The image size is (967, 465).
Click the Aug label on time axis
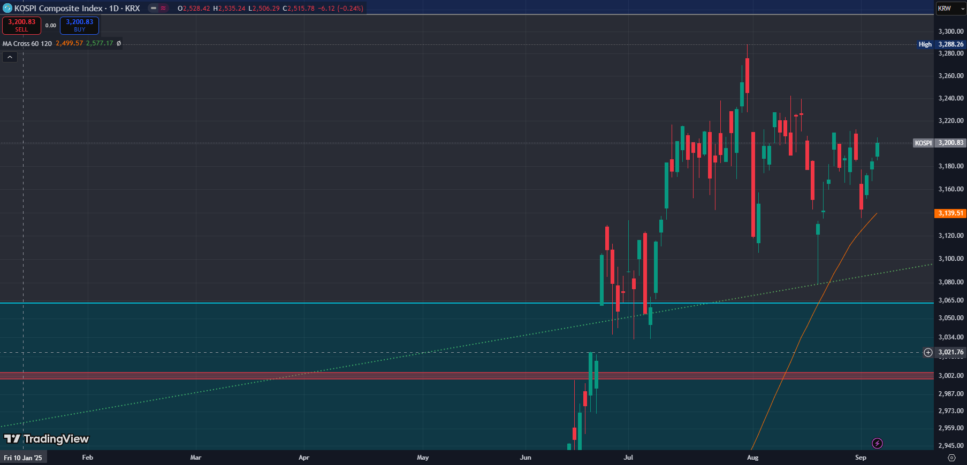click(x=753, y=458)
